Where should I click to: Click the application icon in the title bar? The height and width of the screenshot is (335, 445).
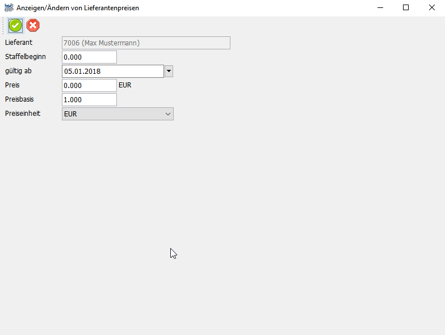point(9,8)
